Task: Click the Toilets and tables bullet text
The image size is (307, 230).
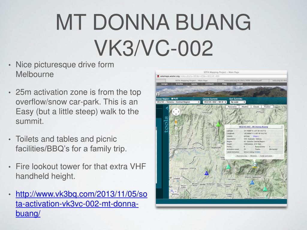Action: (71, 144)
